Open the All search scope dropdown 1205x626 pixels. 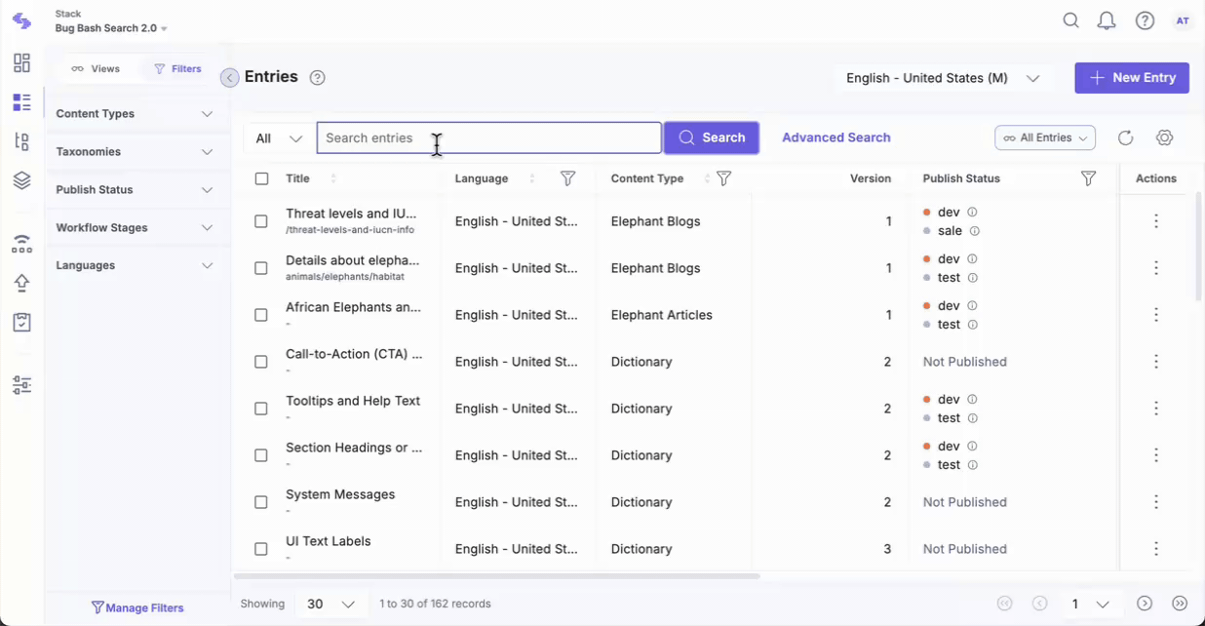coord(279,137)
